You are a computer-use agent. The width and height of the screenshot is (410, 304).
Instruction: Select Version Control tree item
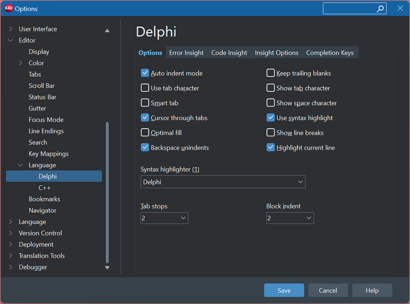(40, 233)
